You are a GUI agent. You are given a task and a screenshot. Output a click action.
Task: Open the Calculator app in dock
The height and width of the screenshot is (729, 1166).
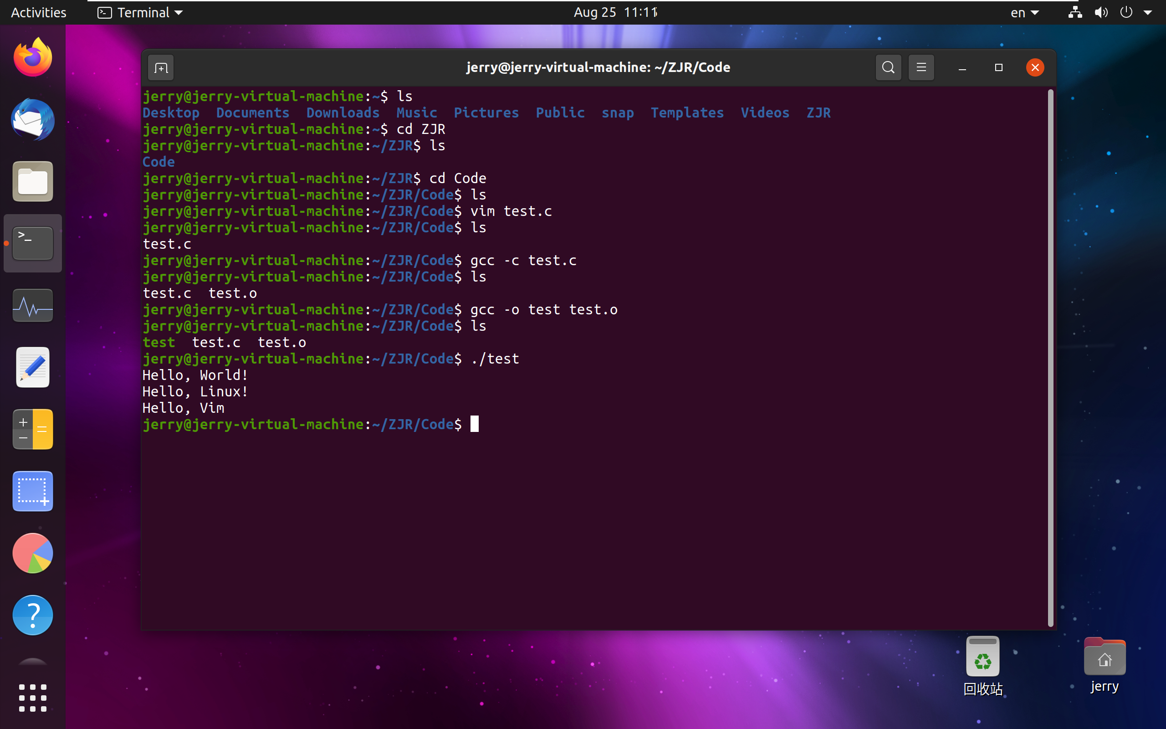tap(33, 429)
